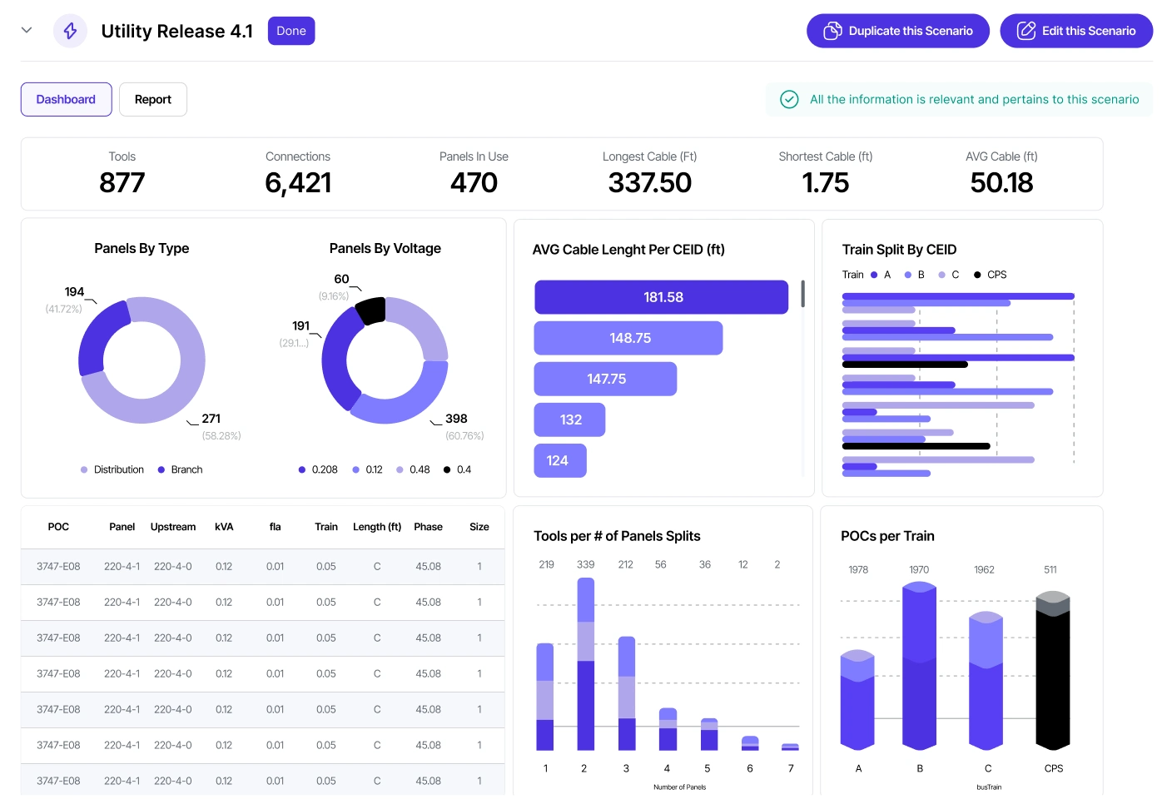The image size is (1167, 809).
Task: Click the Connections value 6,421
Action: point(298,182)
